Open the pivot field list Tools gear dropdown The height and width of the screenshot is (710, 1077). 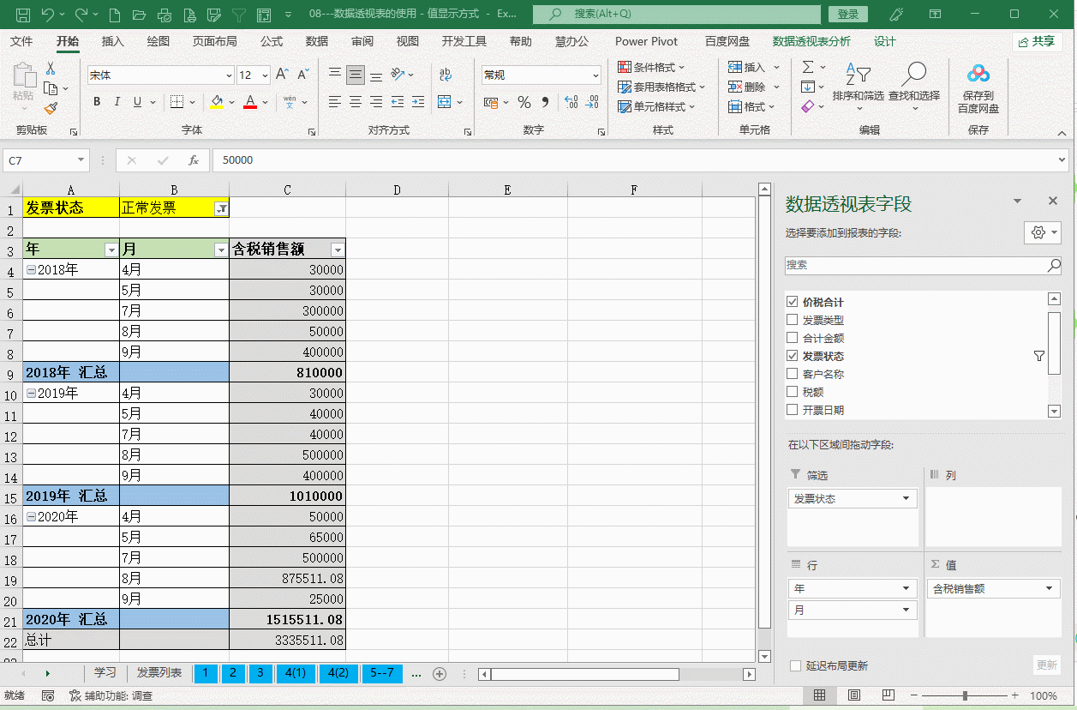tap(1043, 232)
